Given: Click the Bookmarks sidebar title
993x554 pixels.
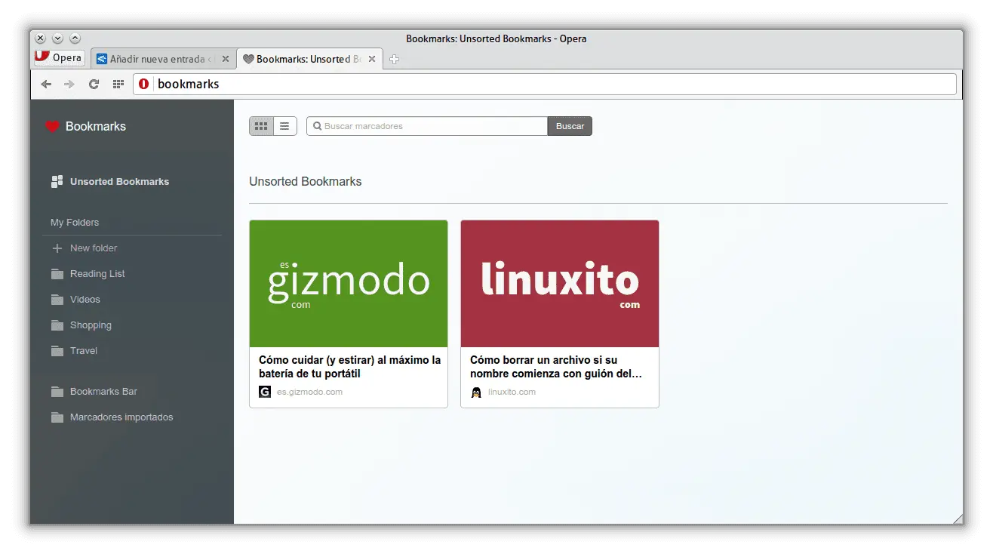Looking at the screenshot, I should click(96, 127).
